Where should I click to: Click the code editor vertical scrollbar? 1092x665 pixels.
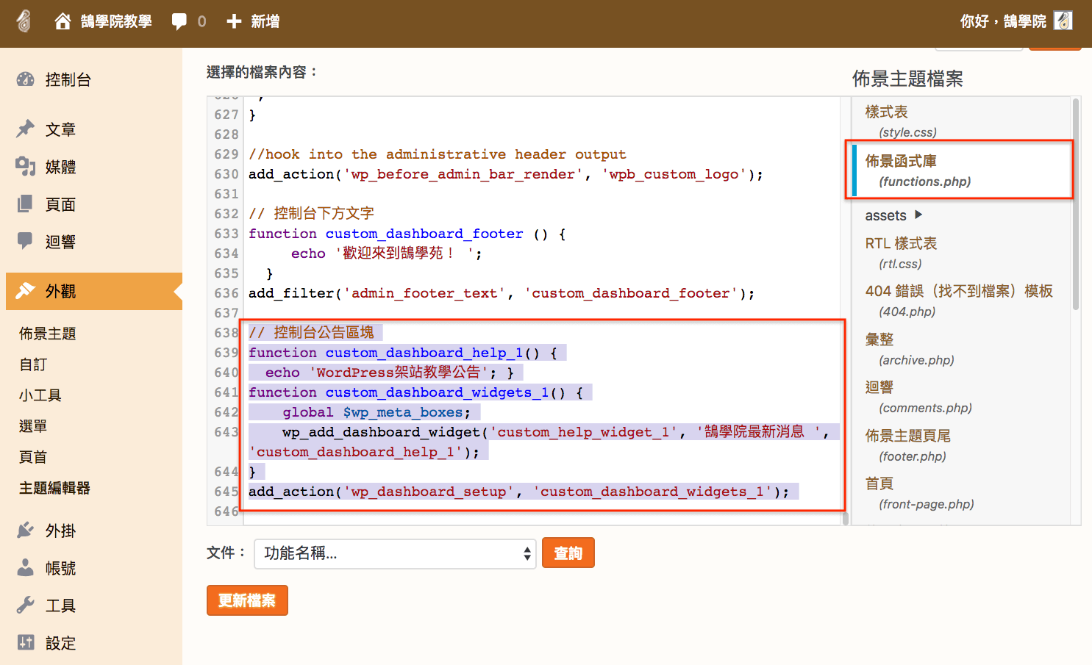pyautogui.click(x=845, y=517)
